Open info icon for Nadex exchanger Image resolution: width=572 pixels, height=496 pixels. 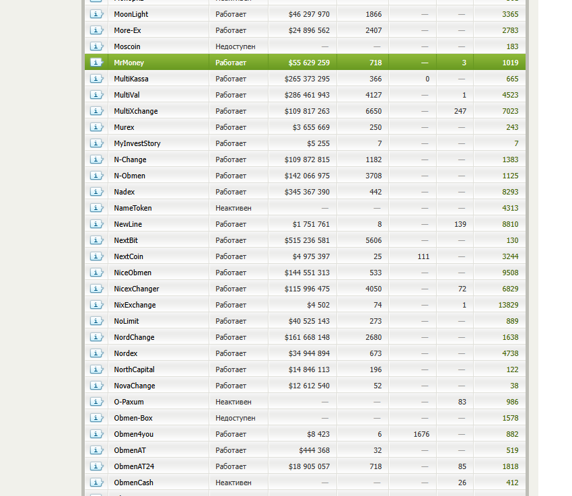[96, 192]
